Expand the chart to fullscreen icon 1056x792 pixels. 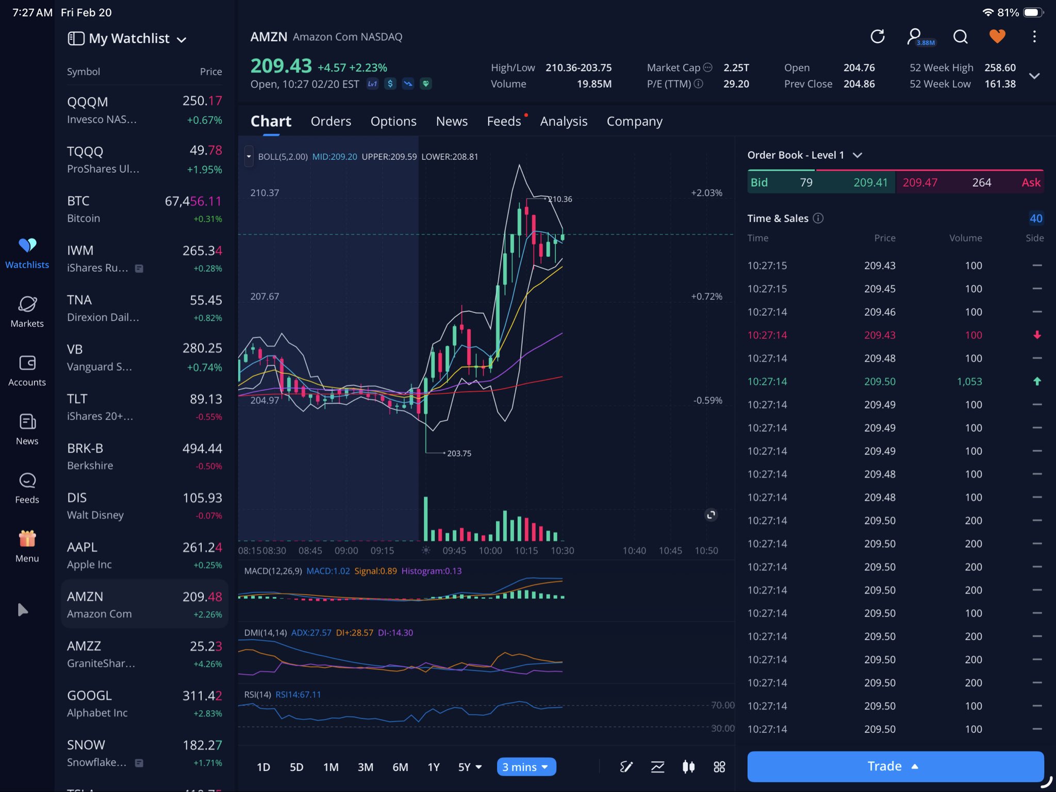point(711,515)
